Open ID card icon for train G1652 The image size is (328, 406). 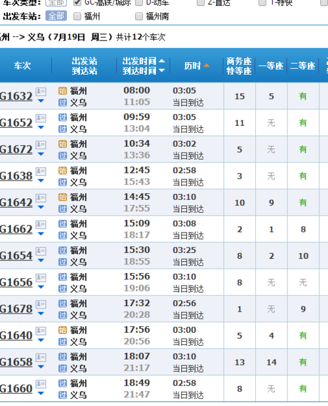(41, 119)
